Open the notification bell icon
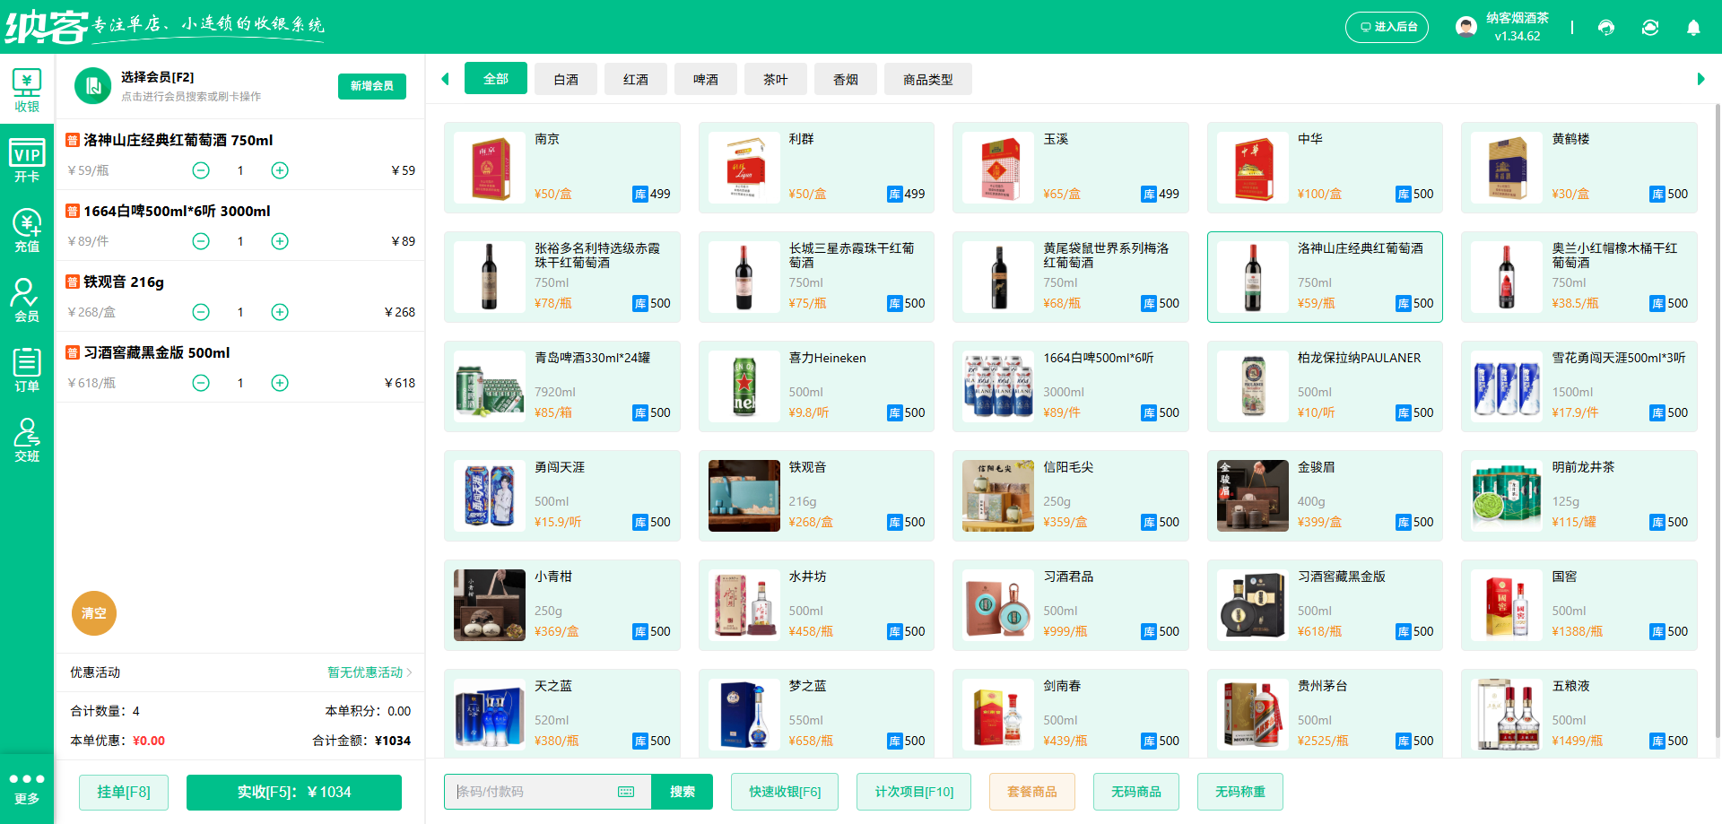This screenshot has height=824, width=1722. pyautogui.click(x=1693, y=27)
